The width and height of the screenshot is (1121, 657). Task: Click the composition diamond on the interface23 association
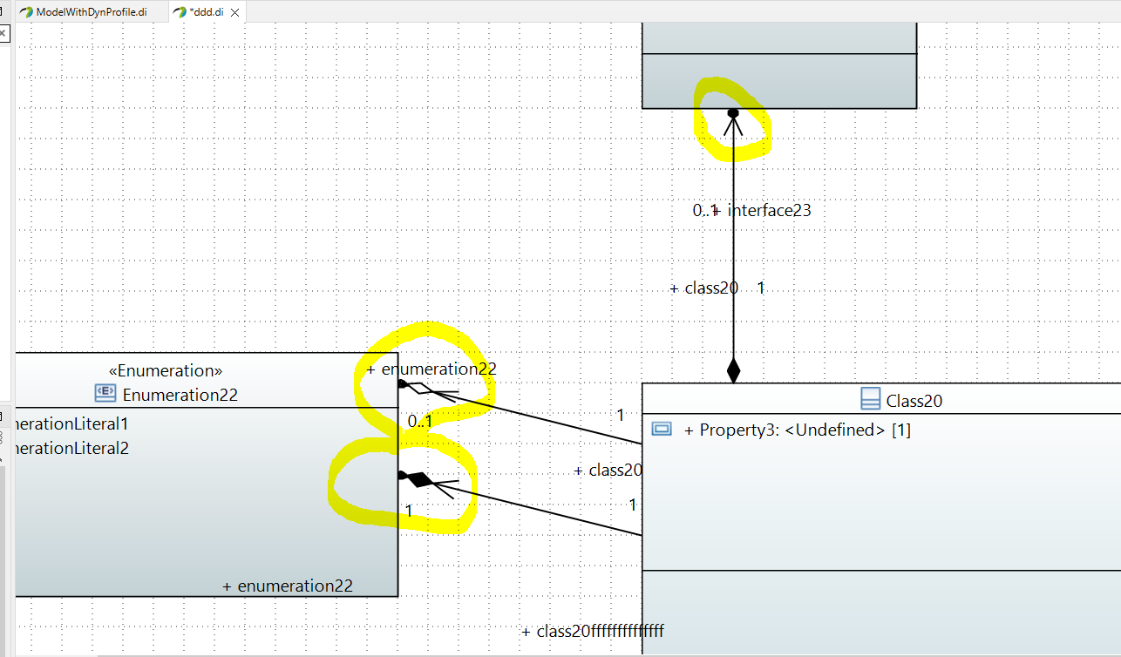coord(732,370)
